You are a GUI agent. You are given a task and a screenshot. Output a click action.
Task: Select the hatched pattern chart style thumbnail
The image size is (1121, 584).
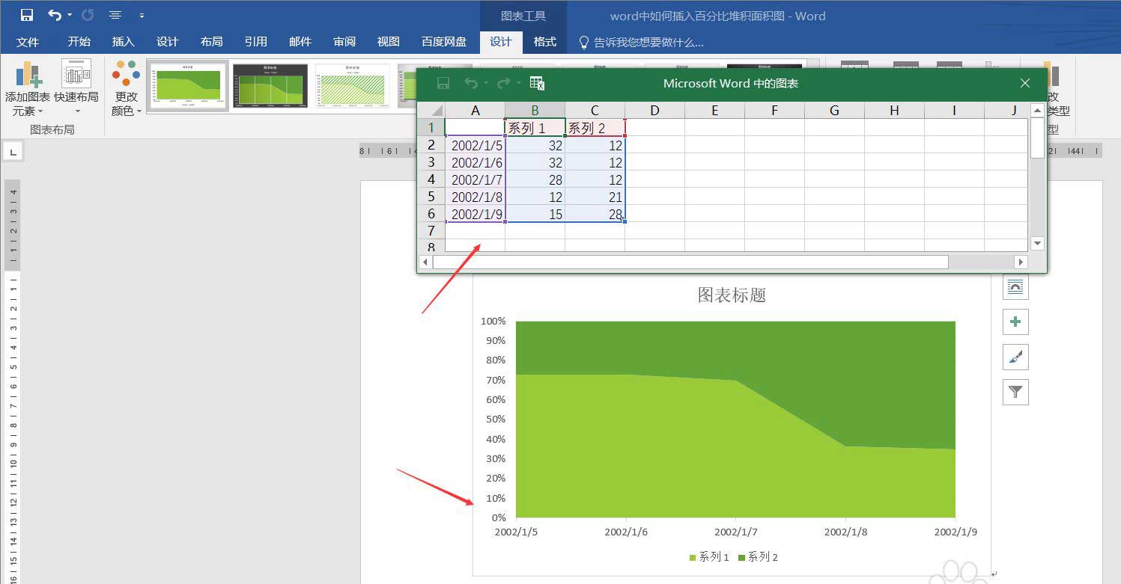tap(352, 86)
